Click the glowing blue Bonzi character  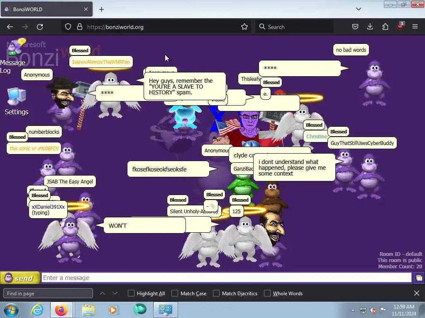click(185, 118)
